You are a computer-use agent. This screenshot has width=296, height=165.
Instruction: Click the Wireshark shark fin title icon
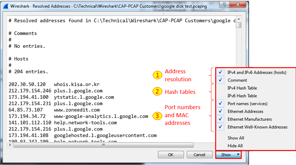(x=6, y=6)
